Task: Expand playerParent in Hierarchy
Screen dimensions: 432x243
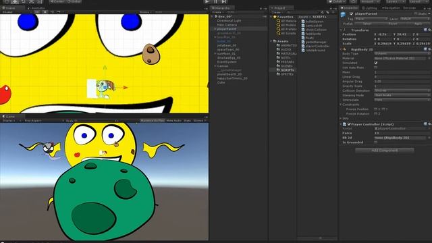Action: pos(215,29)
